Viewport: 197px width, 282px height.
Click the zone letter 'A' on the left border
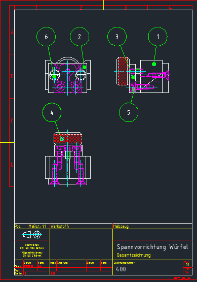coord(12,32)
